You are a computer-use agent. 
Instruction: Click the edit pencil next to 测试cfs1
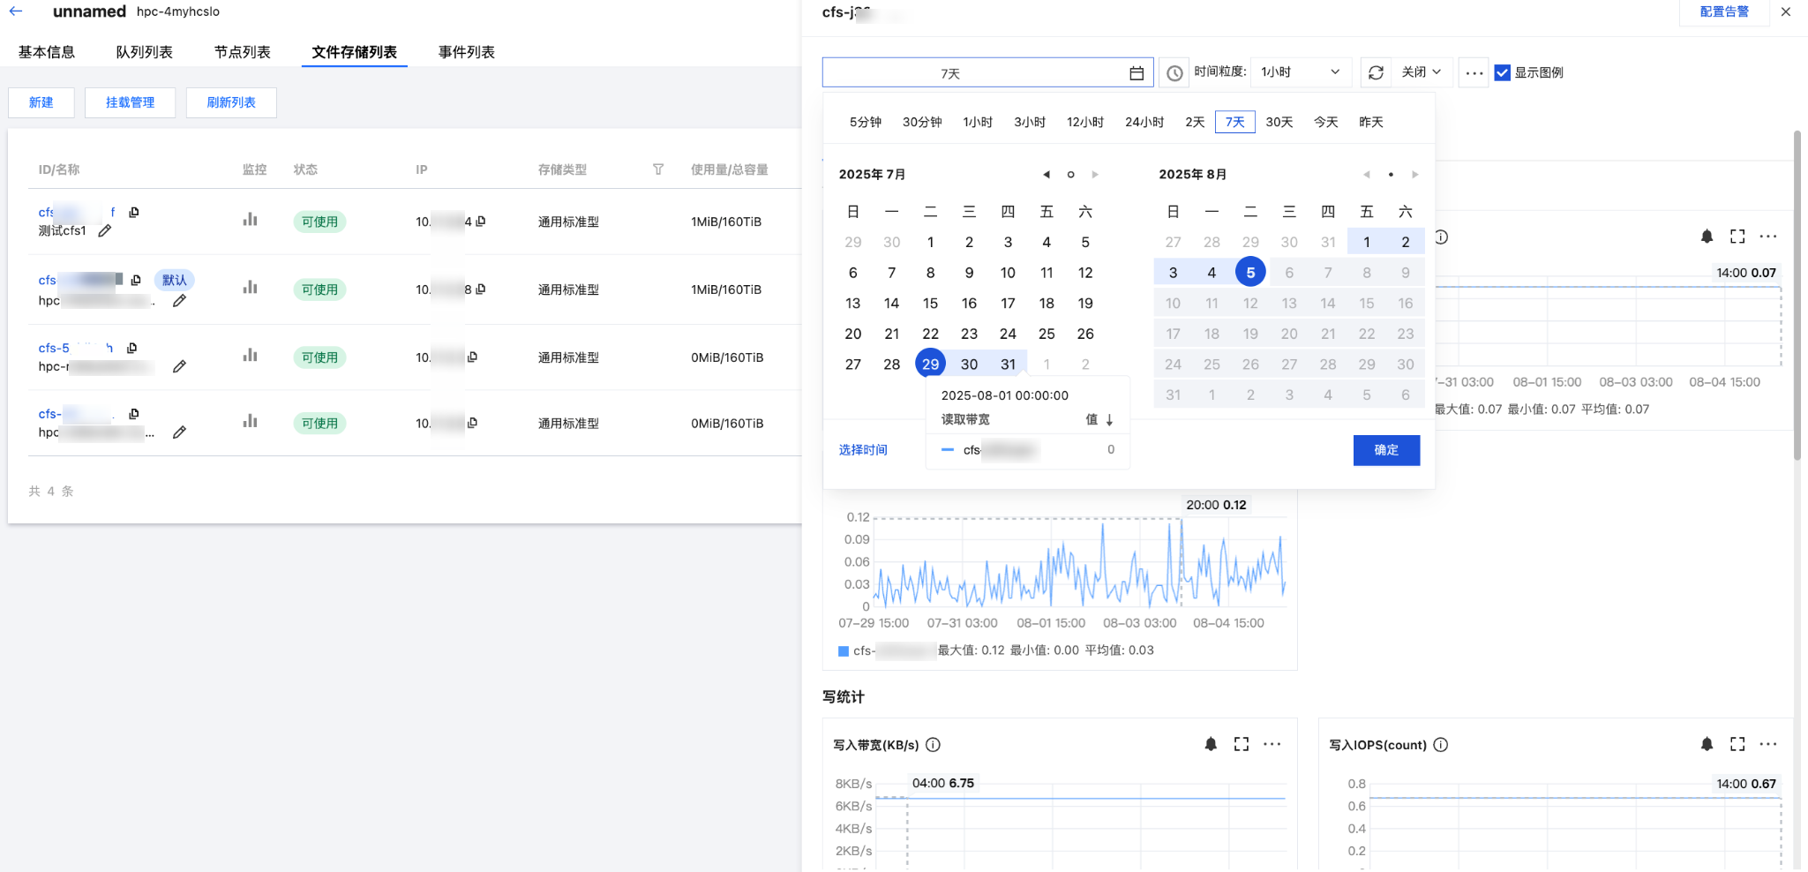click(105, 231)
